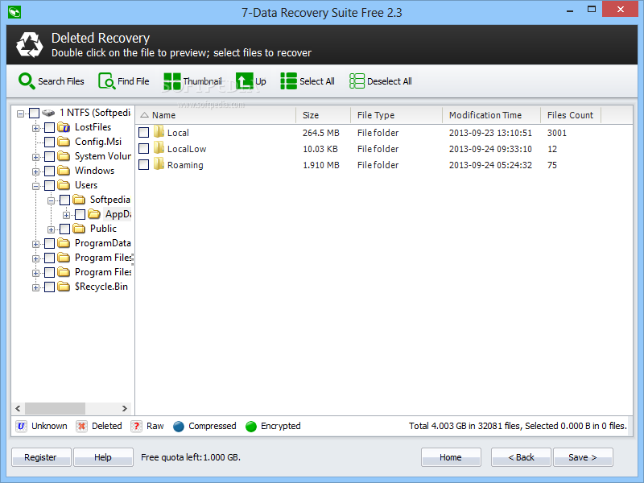Screen dimensions: 644x483
Task: Switch to Thumbnail view icon
Action: point(172,81)
